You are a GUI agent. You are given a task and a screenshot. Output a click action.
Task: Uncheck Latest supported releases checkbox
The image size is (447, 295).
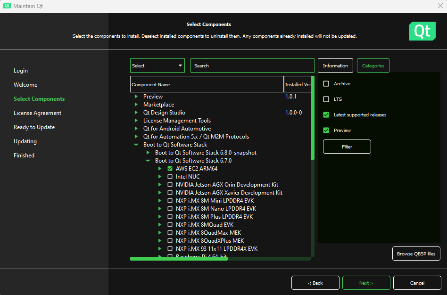326,115
